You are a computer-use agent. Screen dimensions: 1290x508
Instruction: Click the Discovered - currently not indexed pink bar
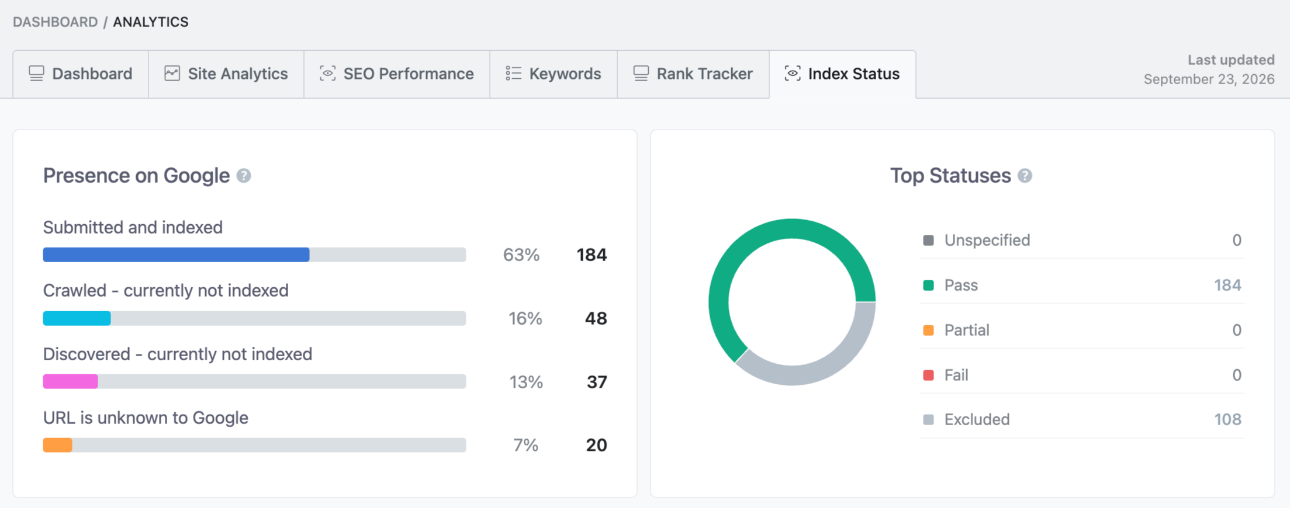[x=70, y=382]
